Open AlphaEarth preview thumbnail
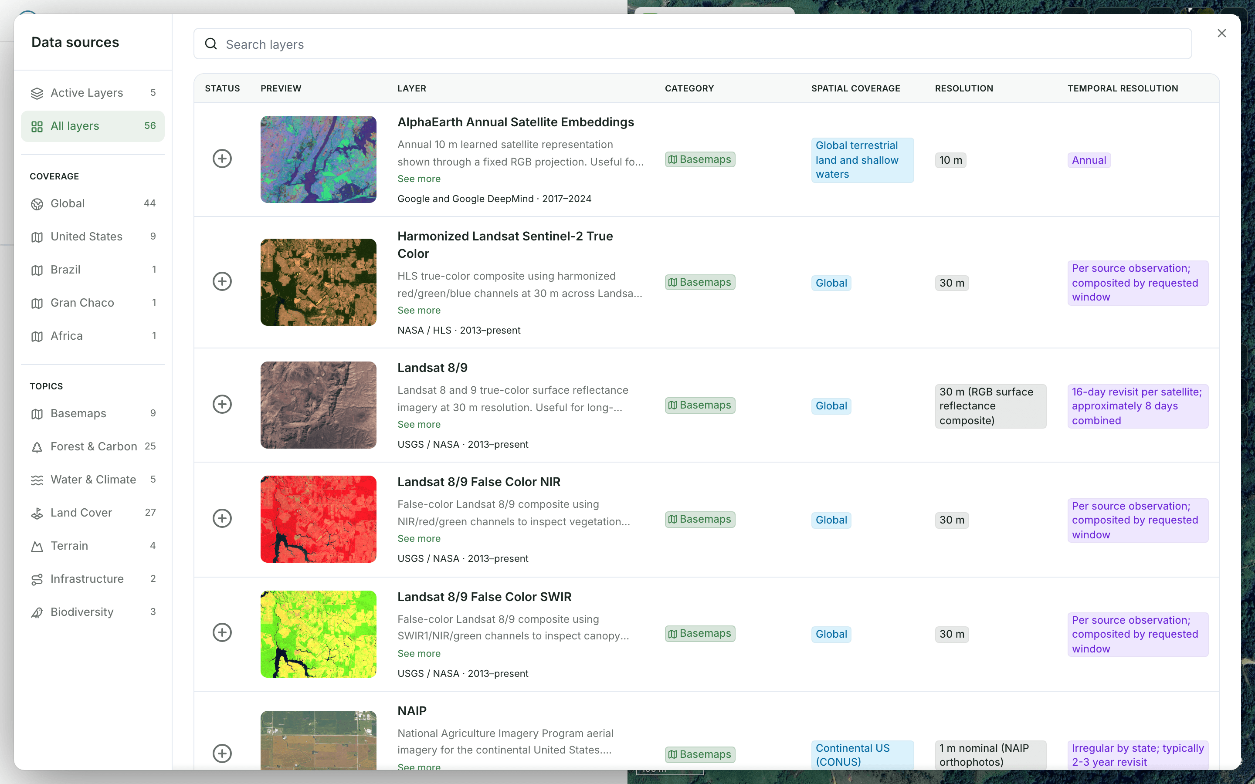Image resolution: width=1255 pixels, height=784 pixels. click(x=319, y=159)
